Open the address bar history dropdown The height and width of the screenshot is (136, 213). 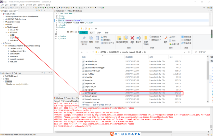[185, 52]
